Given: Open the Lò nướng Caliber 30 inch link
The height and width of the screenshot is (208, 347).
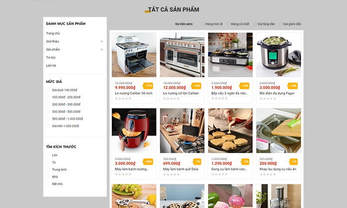Looking at the screenshot, I should (134, 93).
